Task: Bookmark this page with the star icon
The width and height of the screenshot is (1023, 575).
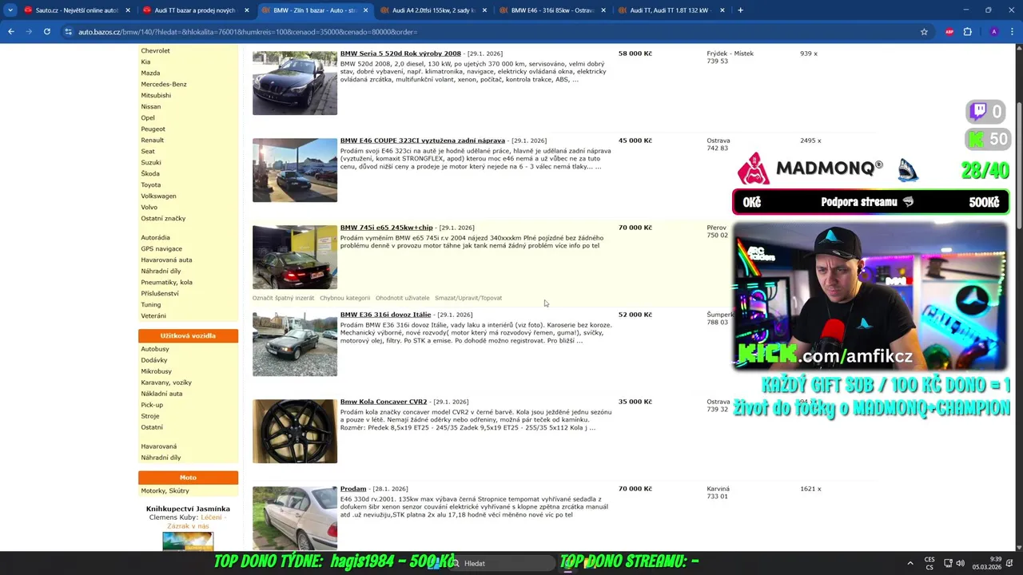Action: click(x=924, y=32)
